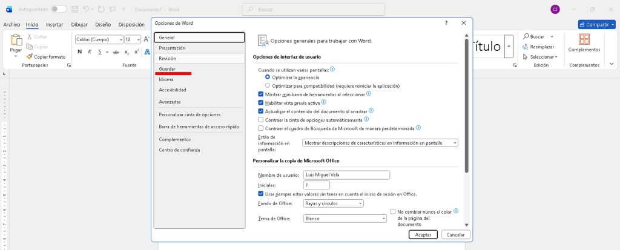Image resolution: width=620 pixels, height=250 pixels.
Task: Select Guardar in the options sidebar
Action: pos(167,69)
